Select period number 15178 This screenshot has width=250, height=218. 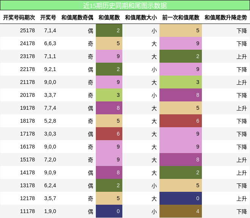27,160
